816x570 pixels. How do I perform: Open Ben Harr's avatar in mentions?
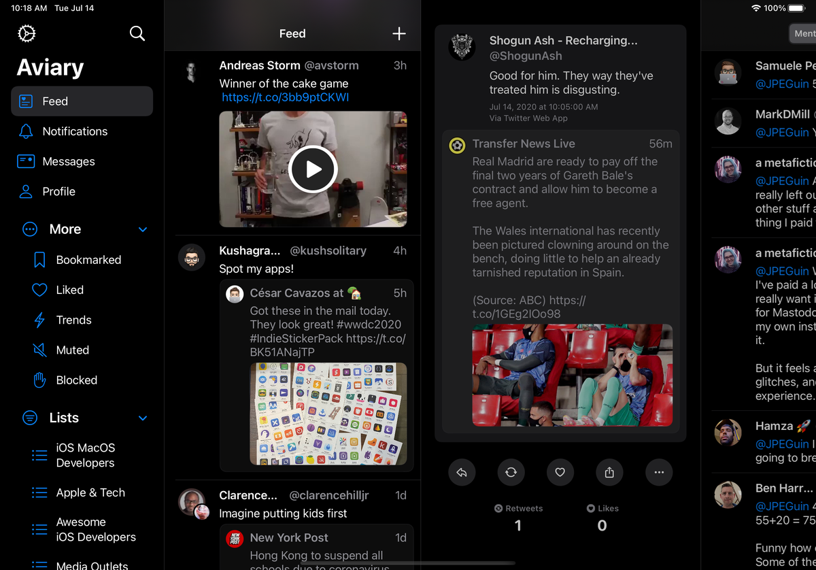[728, 494]
